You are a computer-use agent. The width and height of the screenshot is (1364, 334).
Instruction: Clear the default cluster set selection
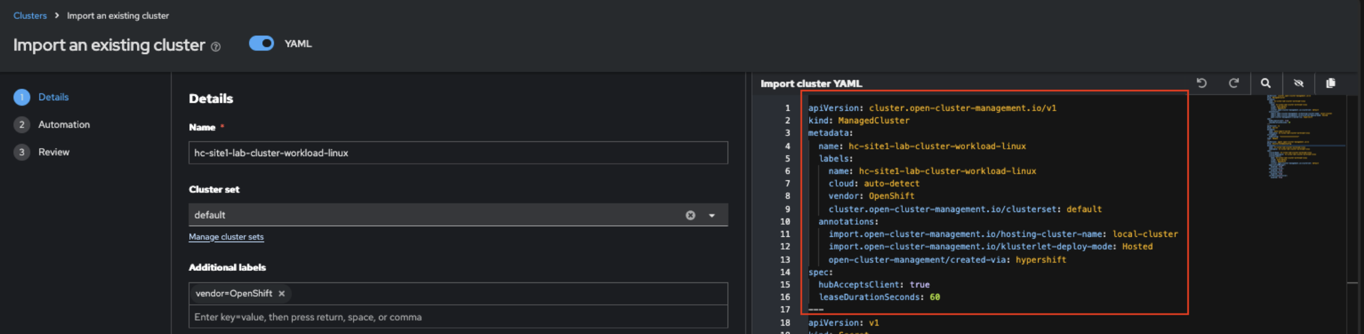pyautogui.click(x=690, y=215)
